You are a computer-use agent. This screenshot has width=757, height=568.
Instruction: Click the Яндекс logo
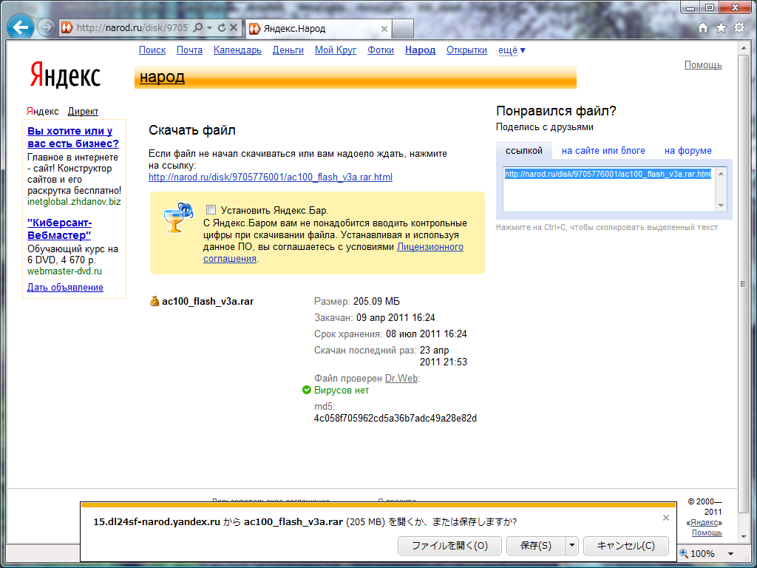65,76
